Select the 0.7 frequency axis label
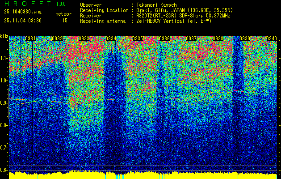 click(x=4, y=147)
